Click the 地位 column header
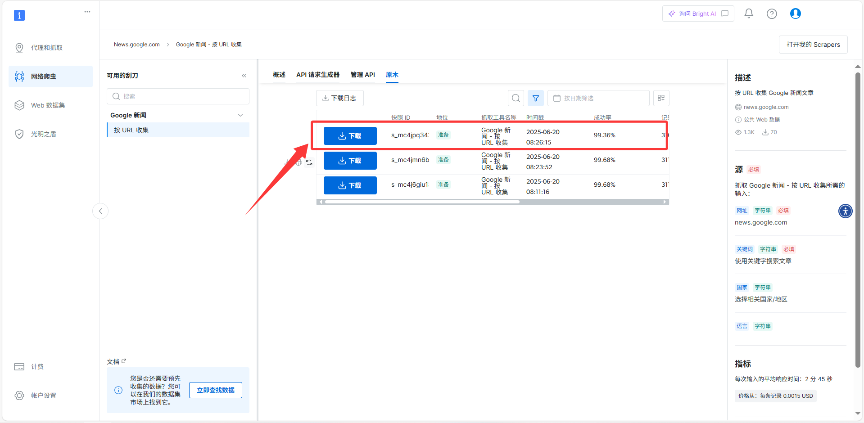864x423 pixels. [x=442, y=118]
